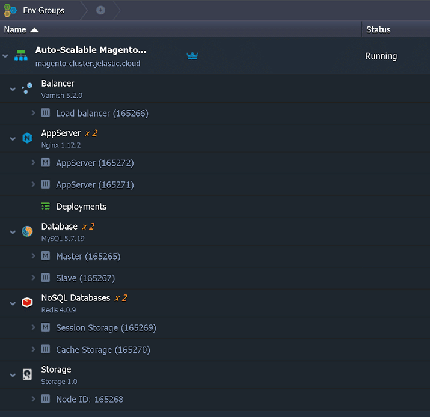Select Cache Storage (165270) node
This screenshot has width=430, height=417.
pos(103,350)
